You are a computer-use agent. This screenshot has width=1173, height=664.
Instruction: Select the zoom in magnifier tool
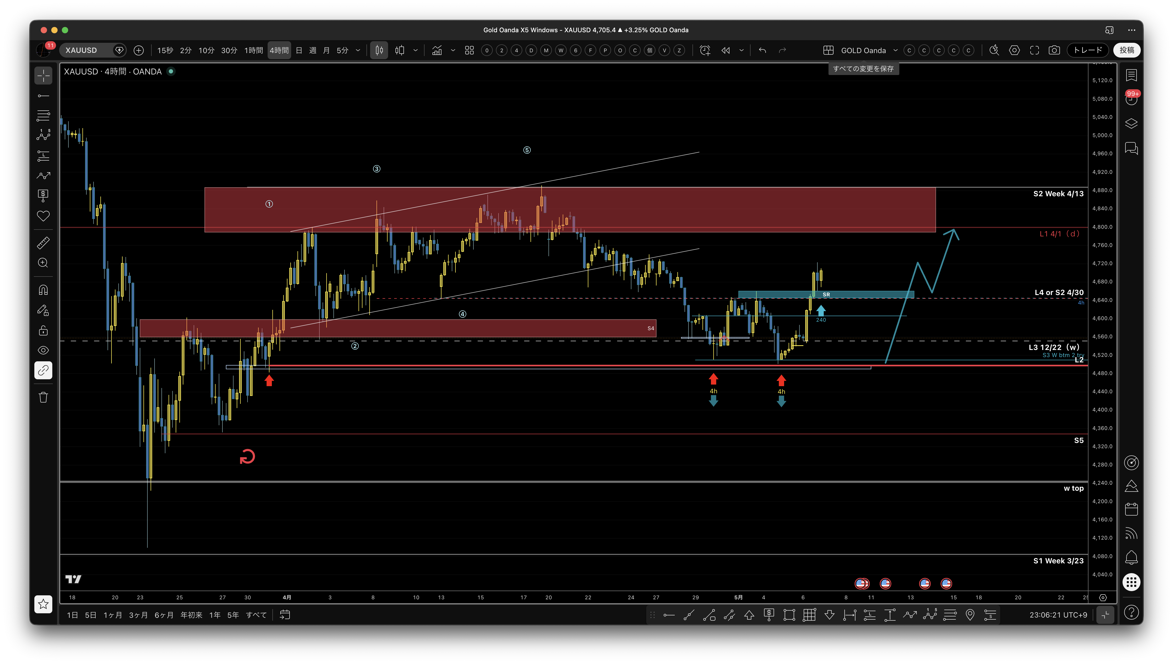[x=43, y=263]
